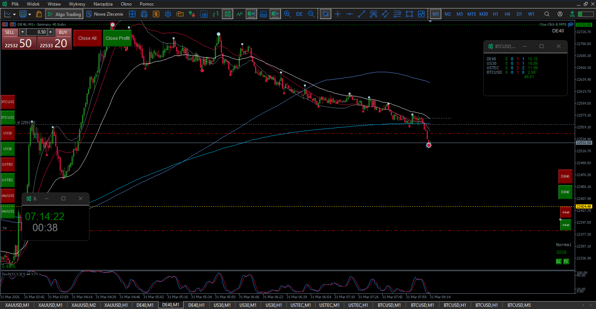
Task: Zoom out of the chart
Action: click(x=311, y=14)
